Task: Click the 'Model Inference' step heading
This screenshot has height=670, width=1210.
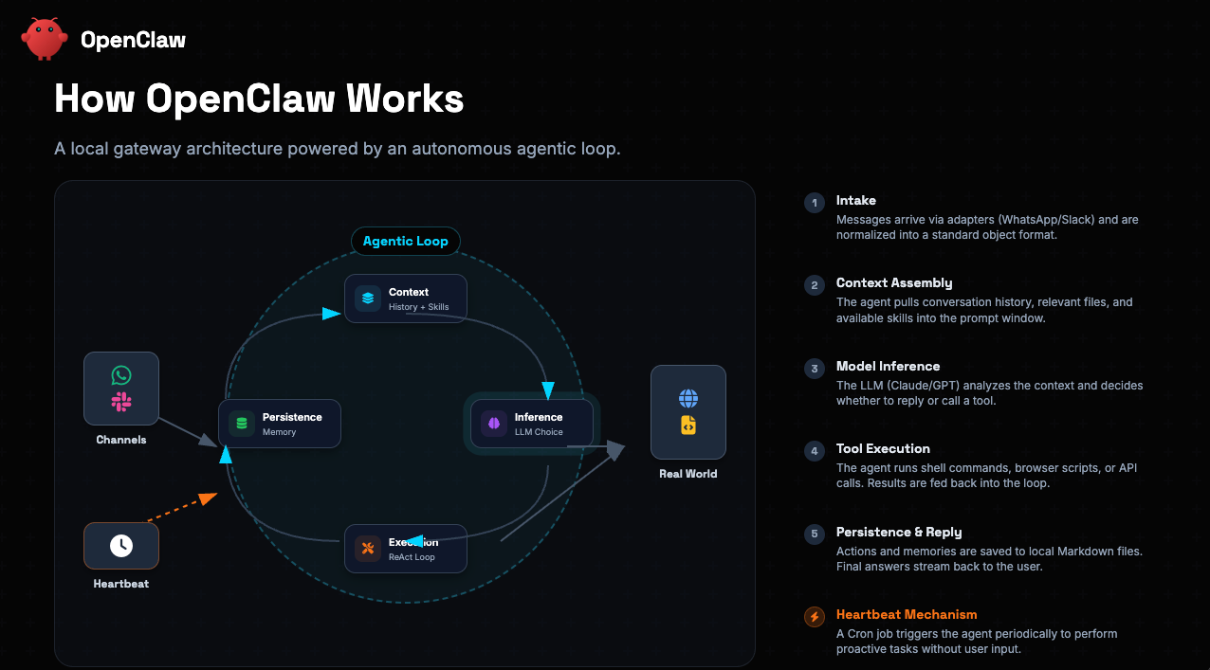Action: point(889,367)
